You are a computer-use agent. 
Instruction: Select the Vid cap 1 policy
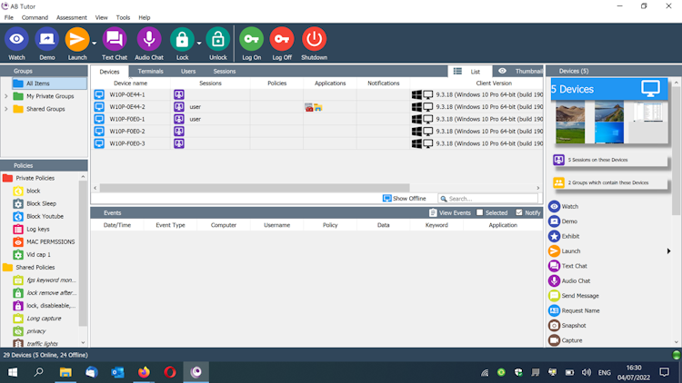[x=32, y=254]
